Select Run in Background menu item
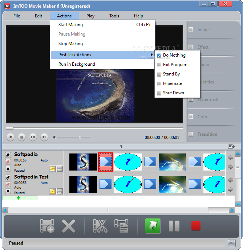Image resolution: width=243 pixels, height=250 pixels. click(102, 64)
